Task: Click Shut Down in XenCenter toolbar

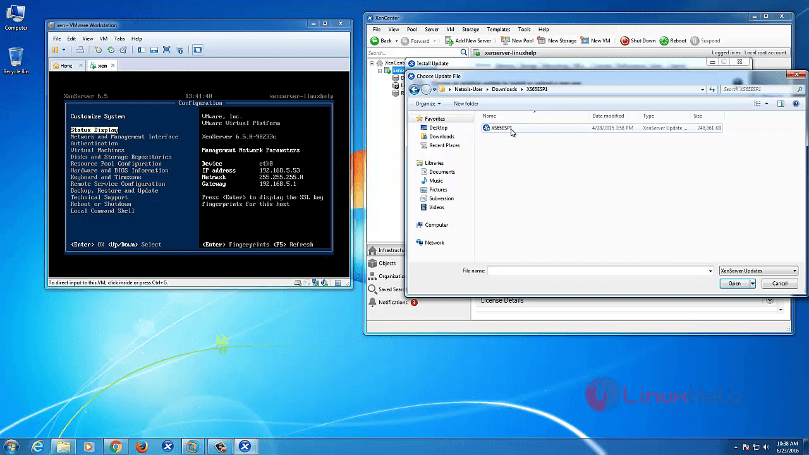Action: [638, 40]
